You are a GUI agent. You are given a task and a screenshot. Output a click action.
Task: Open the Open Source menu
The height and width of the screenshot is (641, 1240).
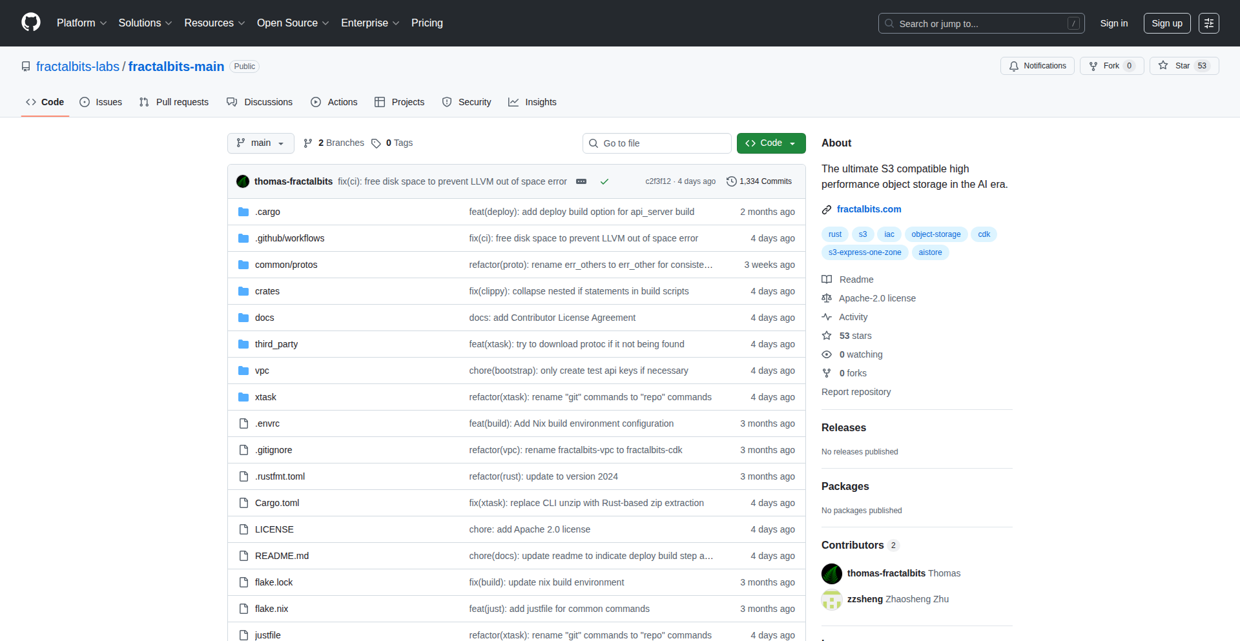coord(293,23)
